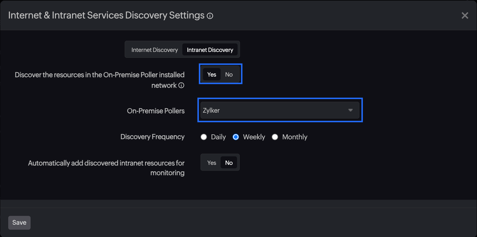Select Daily discovery frequency
Image resolution: width=477 pixels, height=237 pixels.
click(204, 137)
